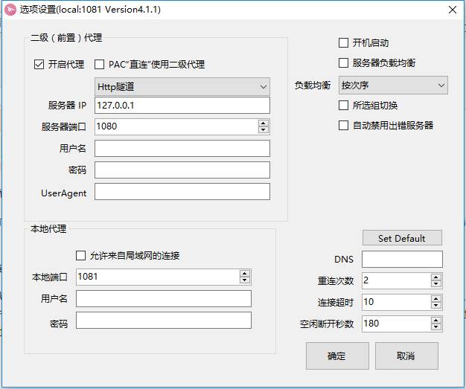Decrease the 本地端口 value with down arrow

coord(245,280)
